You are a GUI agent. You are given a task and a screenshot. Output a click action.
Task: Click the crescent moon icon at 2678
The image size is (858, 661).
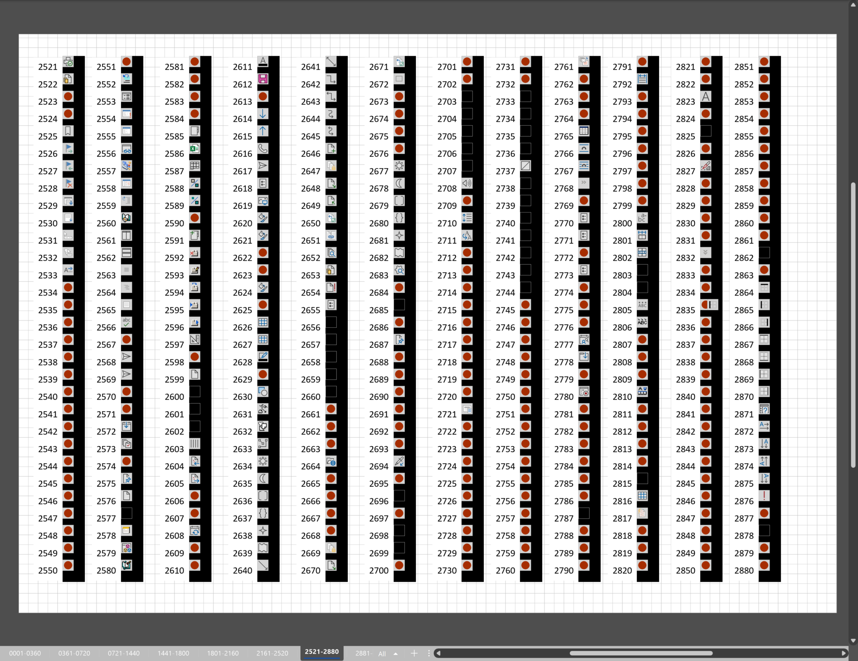399,183
